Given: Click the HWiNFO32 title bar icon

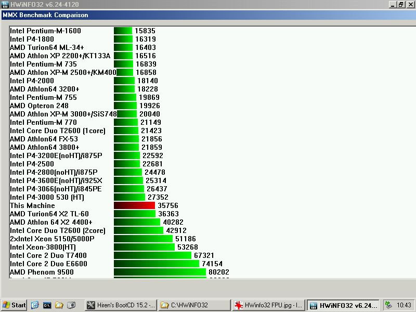Looking at the screenshot, I should coord(5,5).
